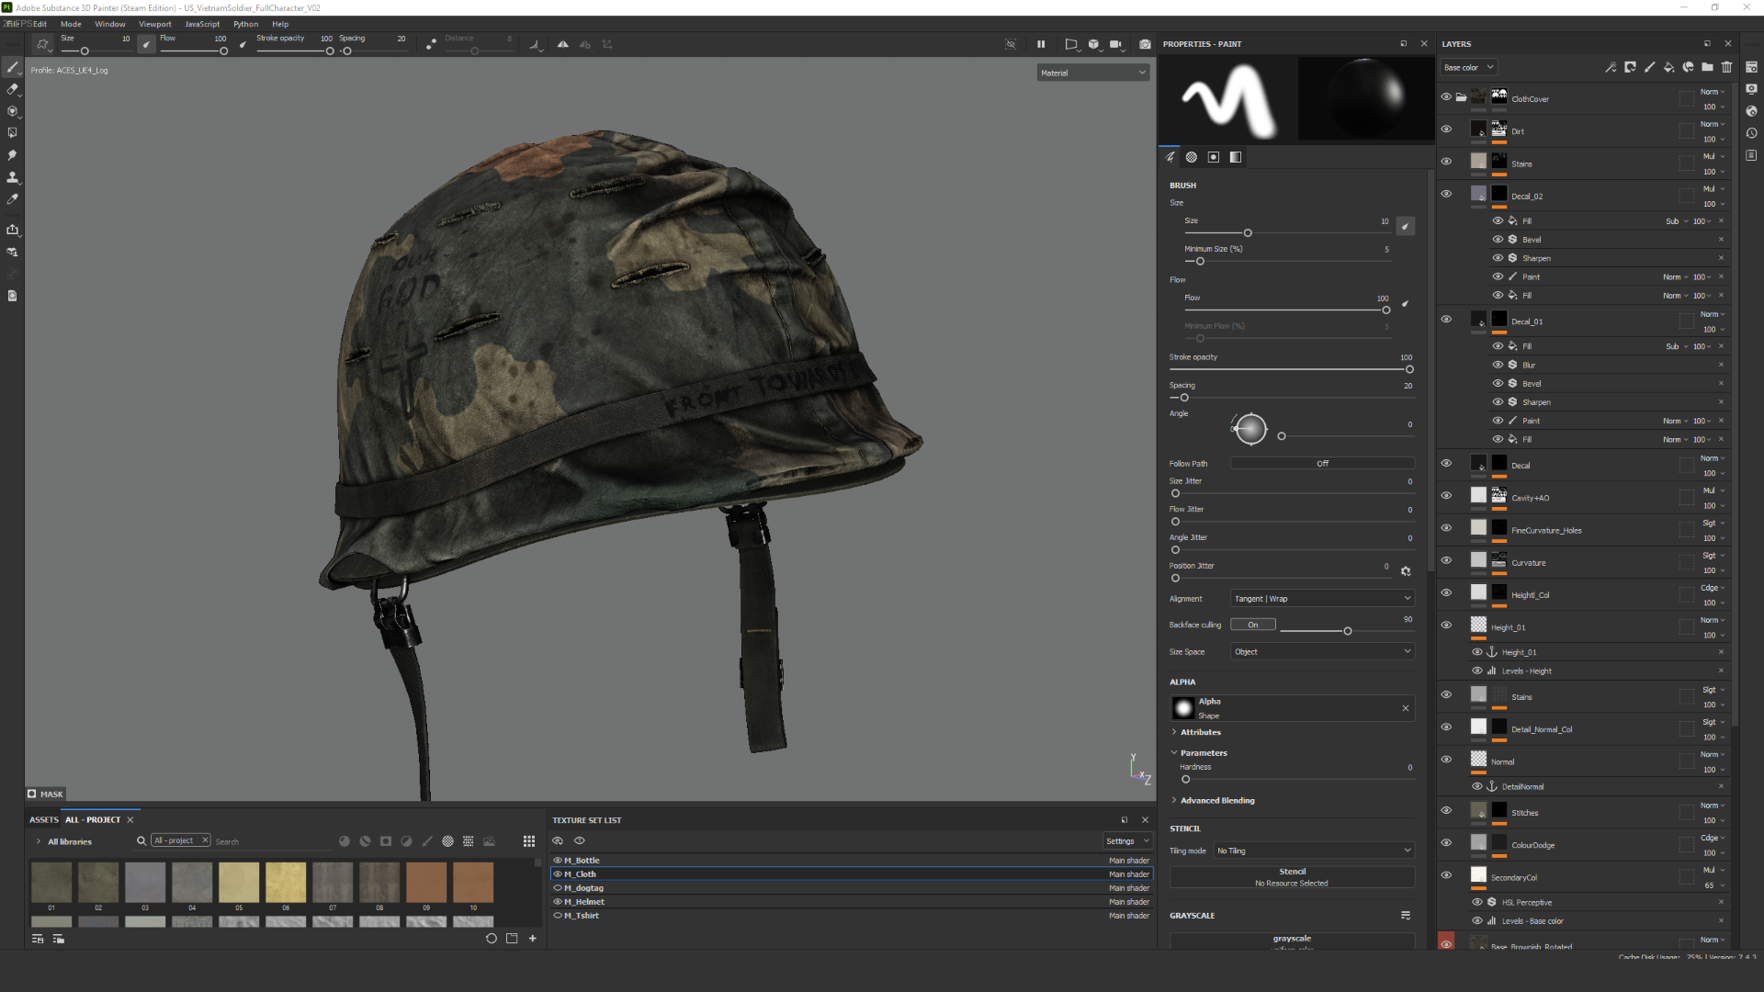Toggle Backface culling On button

tap(1253, 625)
